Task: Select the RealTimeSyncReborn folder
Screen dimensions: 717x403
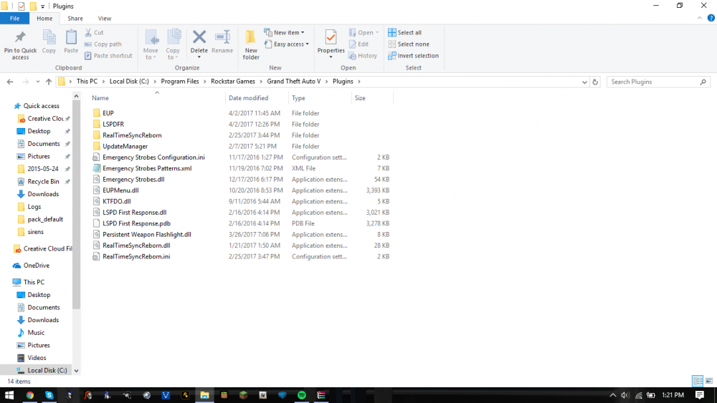Action: click(132, 135)
